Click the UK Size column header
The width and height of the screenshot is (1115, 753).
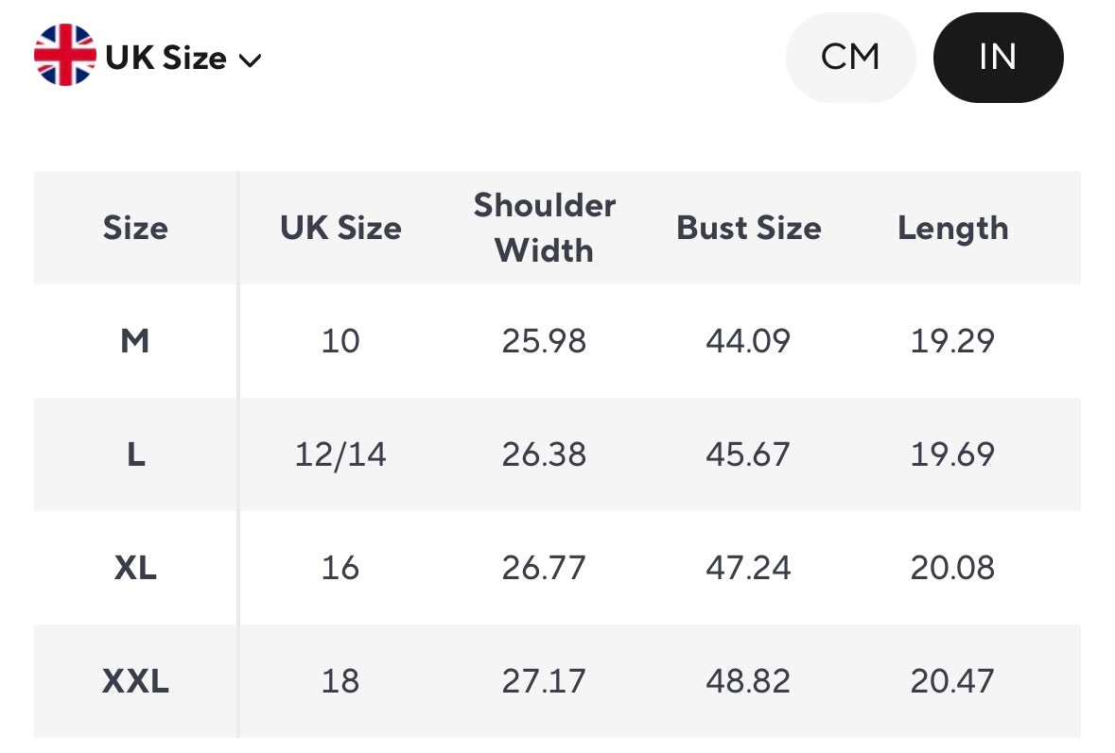340,228
